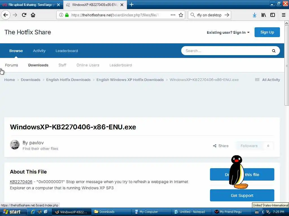This screenshot has height=216, width=289.
Task: Click the browser Back arrow button
Action: 6,15
